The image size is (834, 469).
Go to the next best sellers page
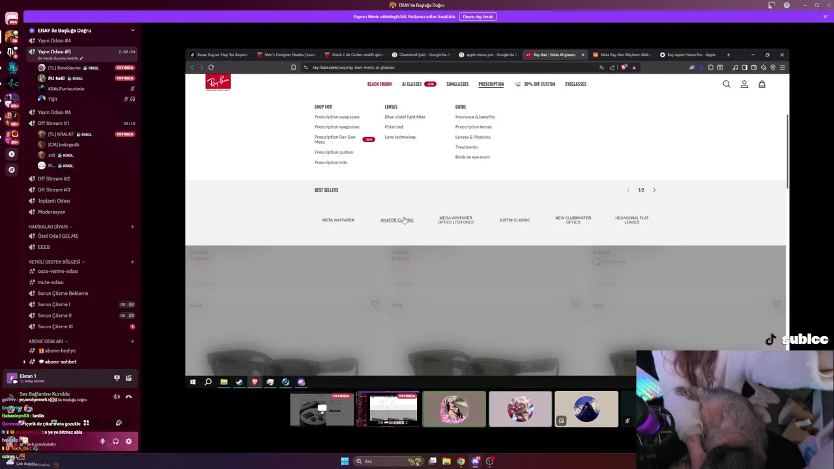click(x=654, y=190)
